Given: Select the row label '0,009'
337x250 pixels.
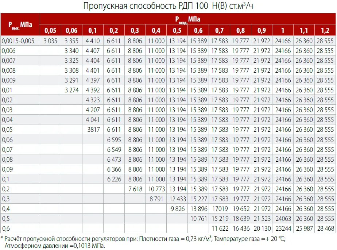Looking at the screenshot, I should 9,80.
